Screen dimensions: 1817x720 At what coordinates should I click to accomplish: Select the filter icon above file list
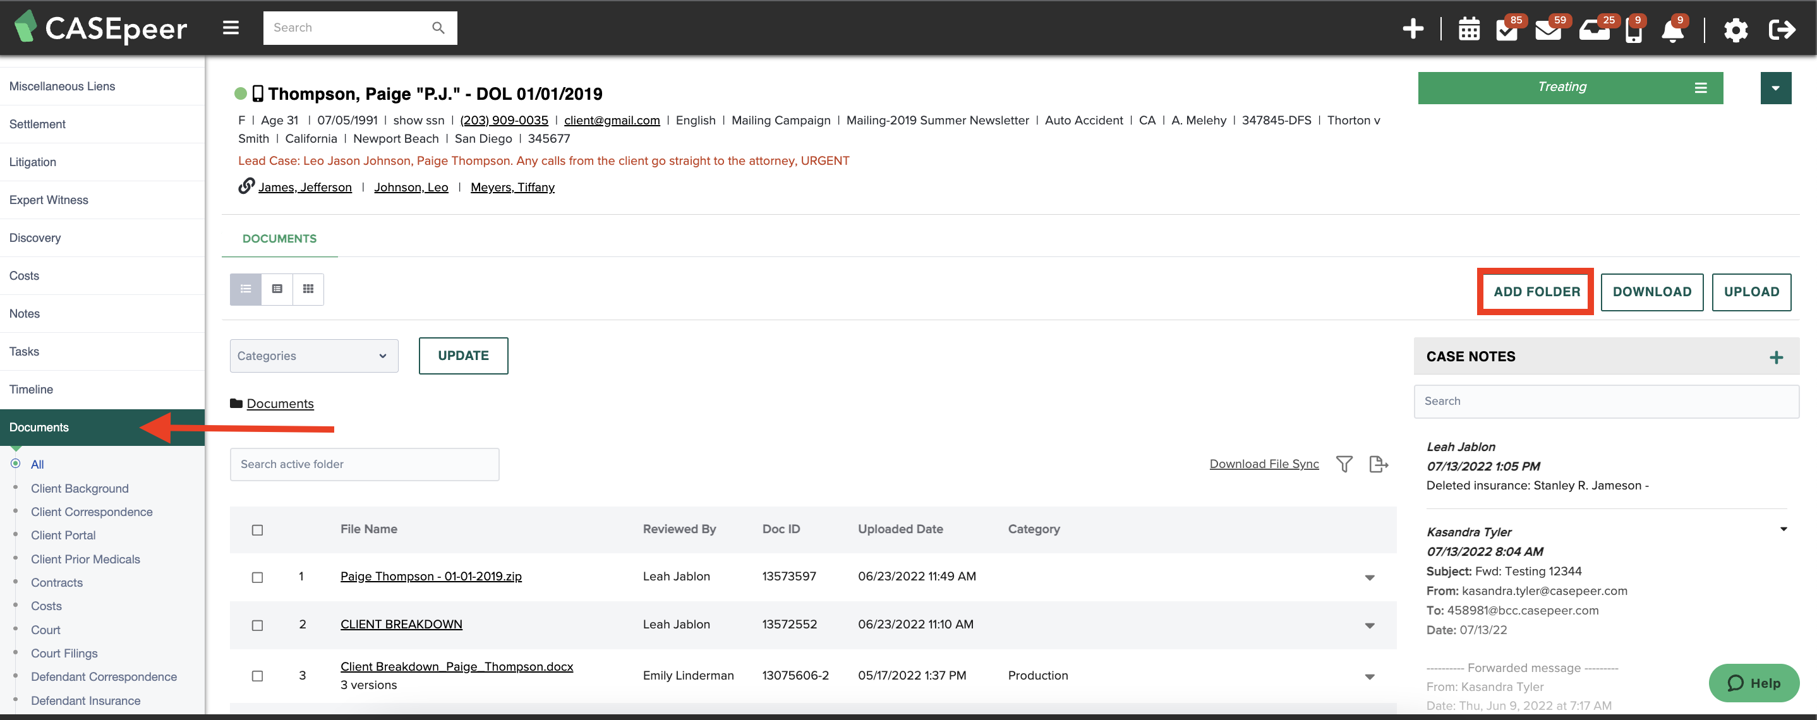coord(1344,463)
